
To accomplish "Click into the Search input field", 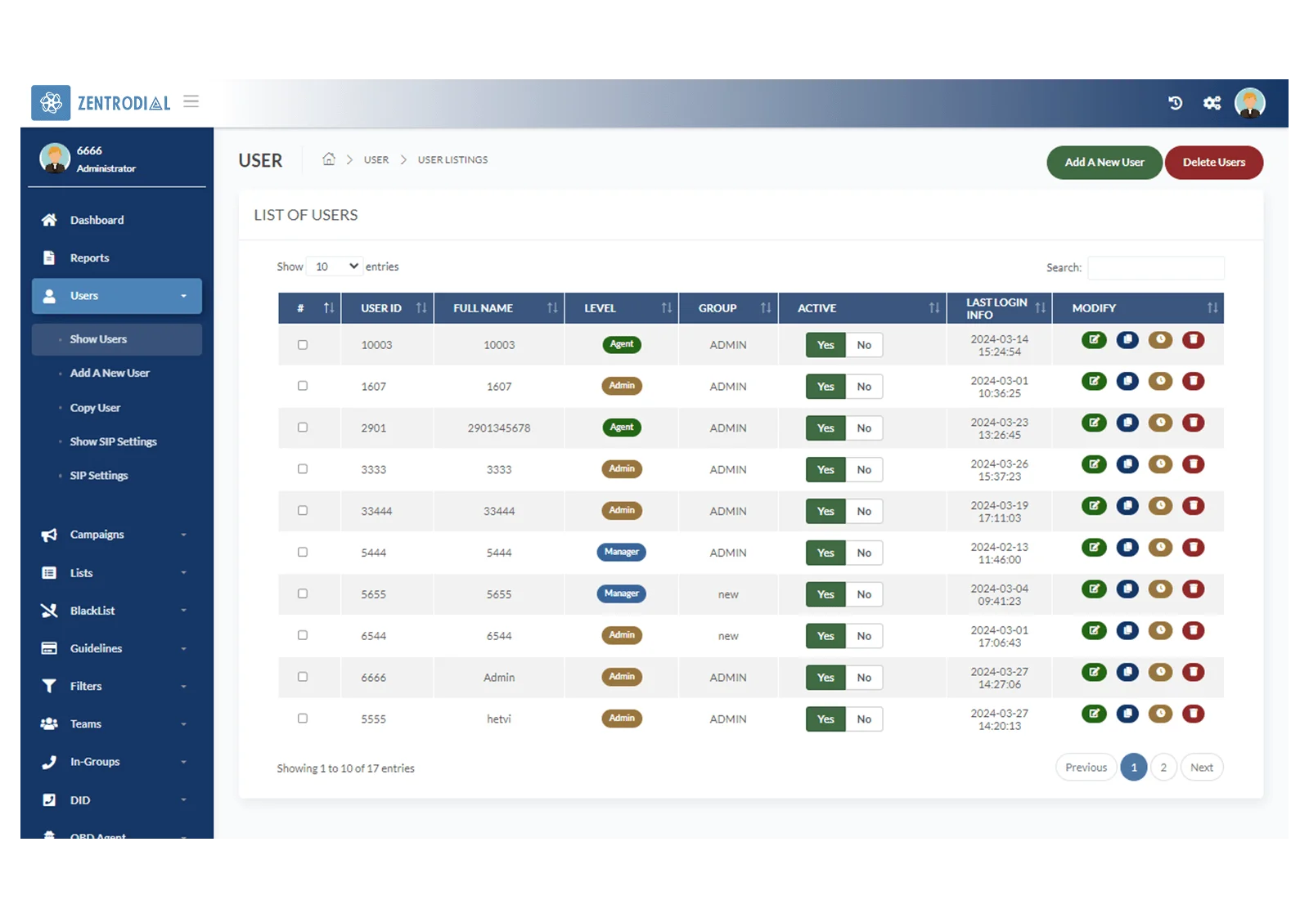I will tap(1155, 267).
